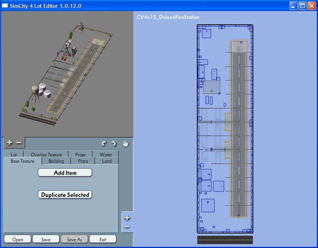The image size is (318, 248).
Task: Zoom in the 3D preview with plus icon
Action: [9, 143]
